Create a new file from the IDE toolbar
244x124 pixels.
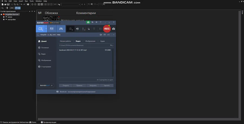point(2,4)
